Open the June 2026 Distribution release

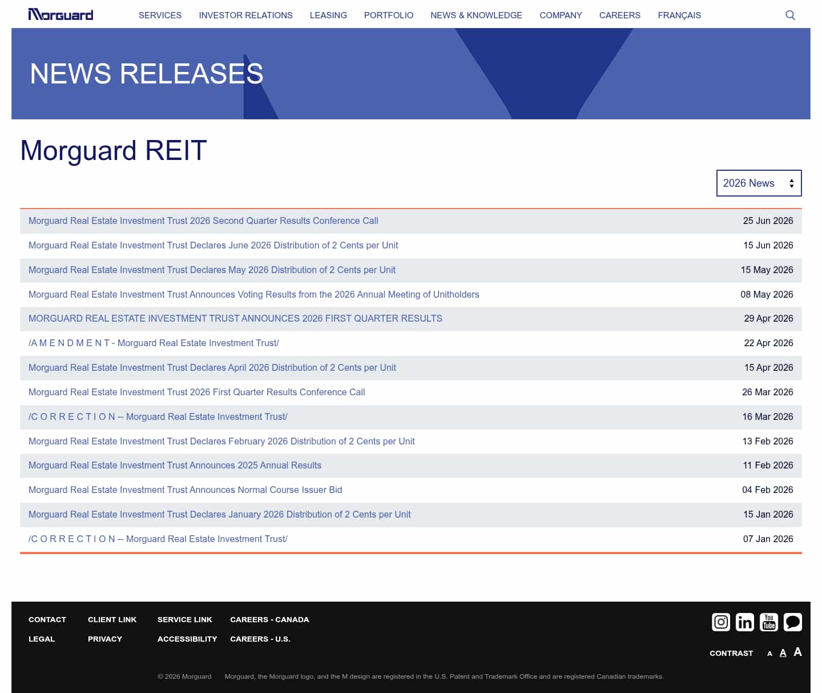click(213, 245)
